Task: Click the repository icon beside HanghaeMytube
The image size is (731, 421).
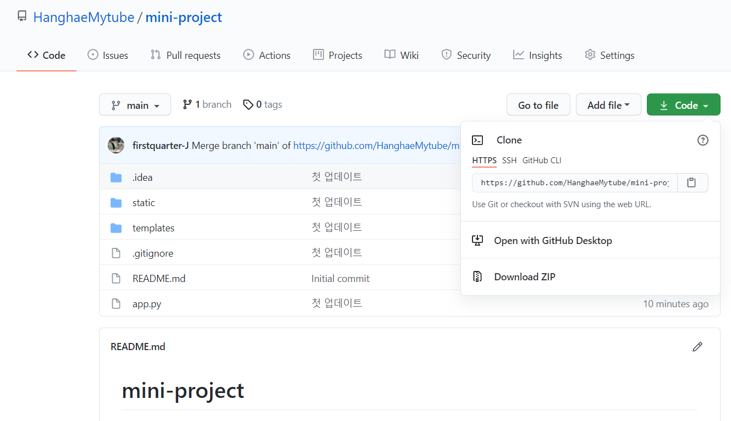Action: pos(22,17)
